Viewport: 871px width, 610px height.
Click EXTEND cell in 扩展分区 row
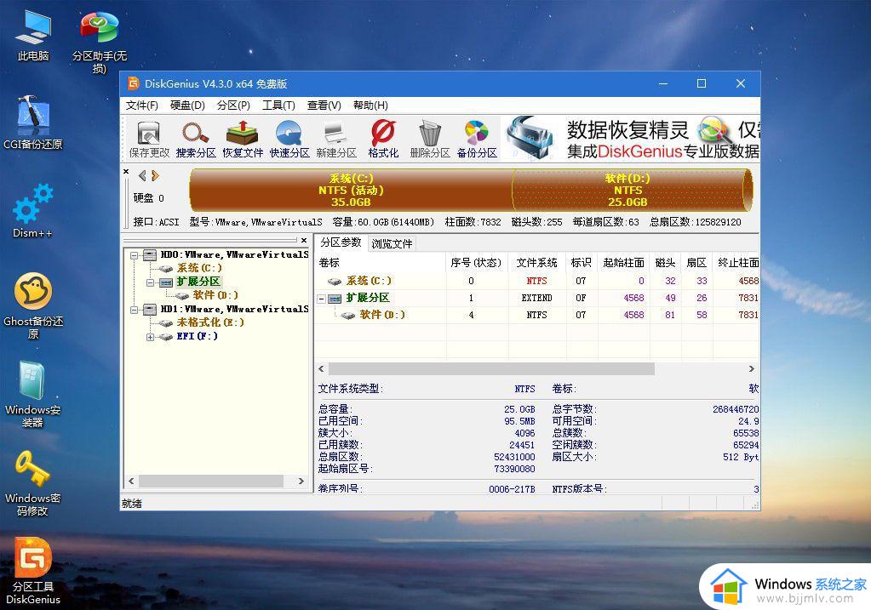click(537, 298)
